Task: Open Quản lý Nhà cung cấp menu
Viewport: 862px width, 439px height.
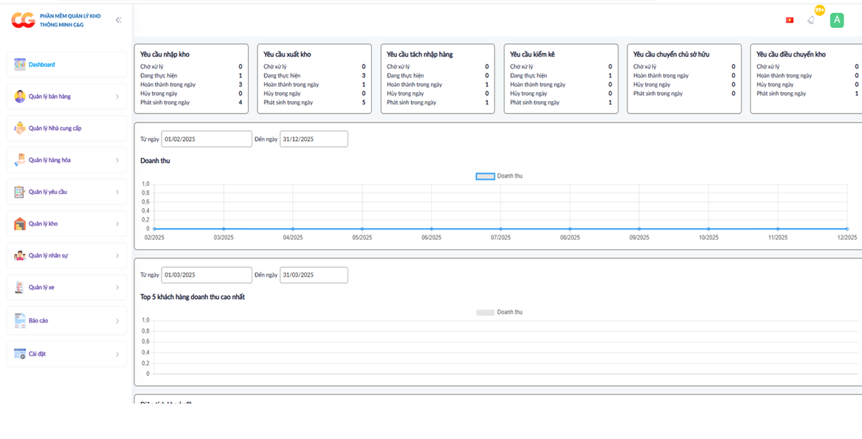Action: pyautogui.click(x=55, y=128)
